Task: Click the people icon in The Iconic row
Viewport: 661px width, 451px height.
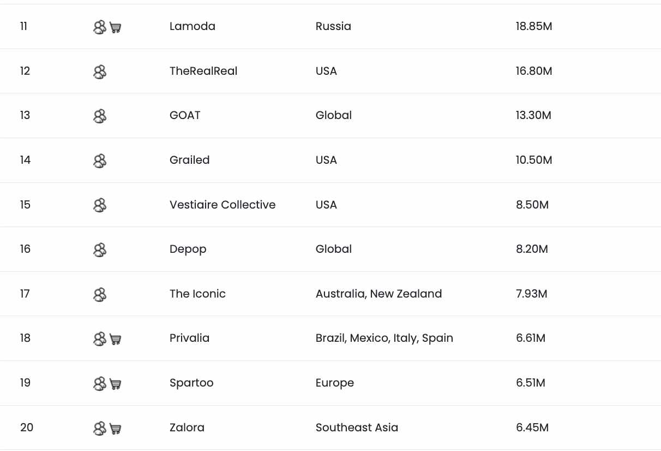Action: tap(99, 295)
